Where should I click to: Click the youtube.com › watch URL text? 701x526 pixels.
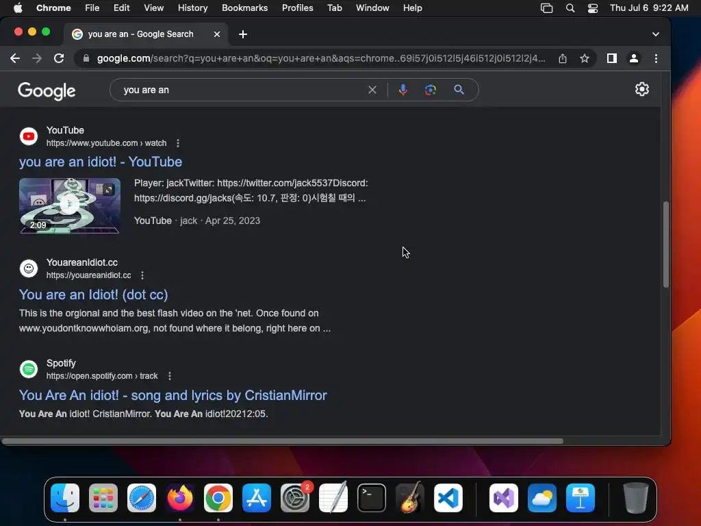pyautogui.click(x=106, y=143)
